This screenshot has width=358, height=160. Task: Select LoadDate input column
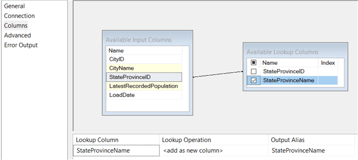[144, 95]
